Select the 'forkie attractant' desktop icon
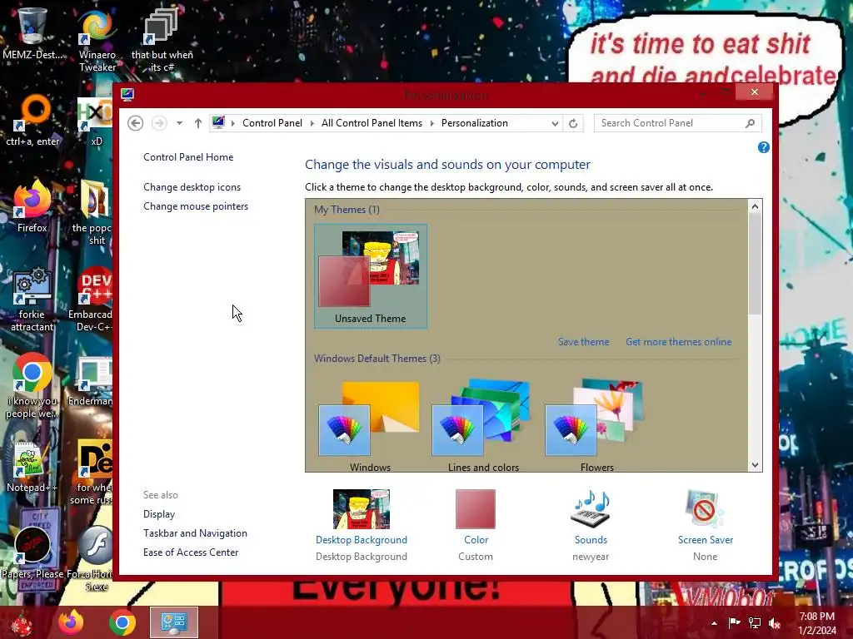 32,299
